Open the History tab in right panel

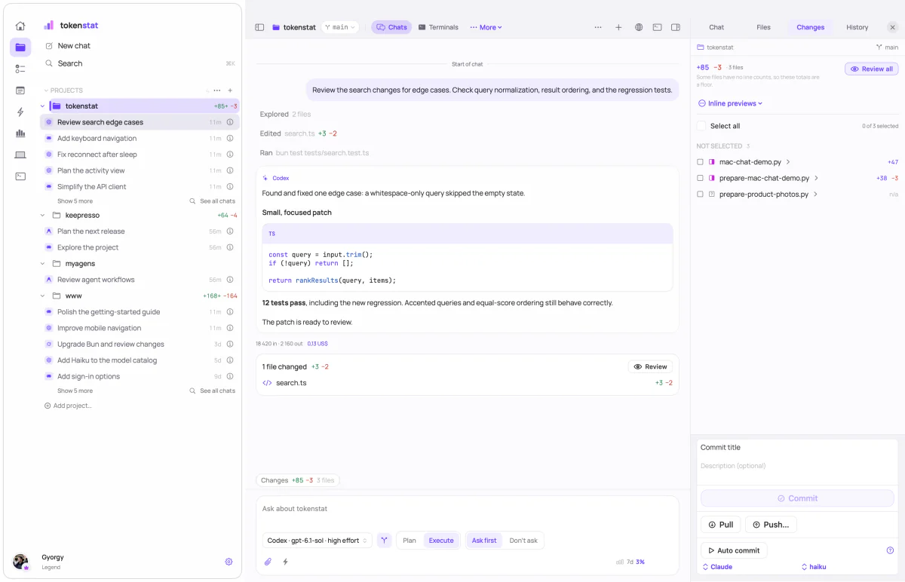click(857, 27)
